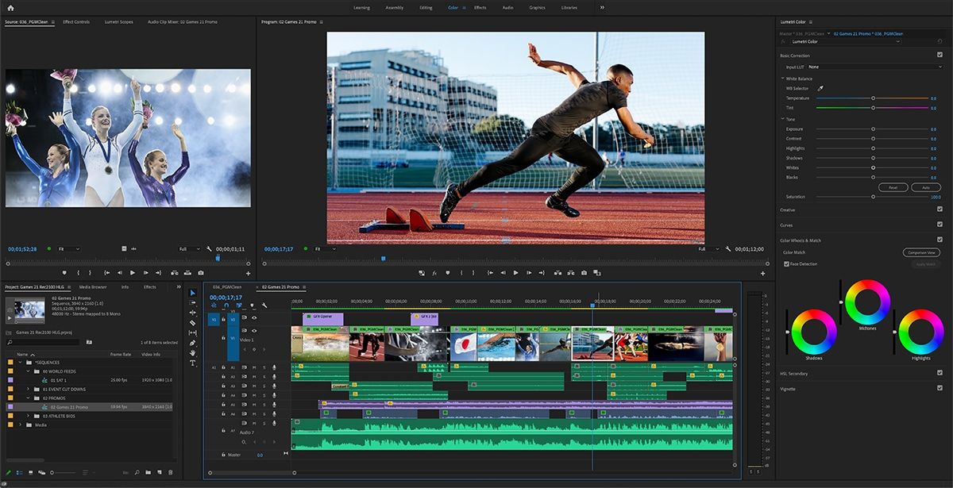
Task: Disable the Basic Correction checkbox
Action: tap(939, 56)
